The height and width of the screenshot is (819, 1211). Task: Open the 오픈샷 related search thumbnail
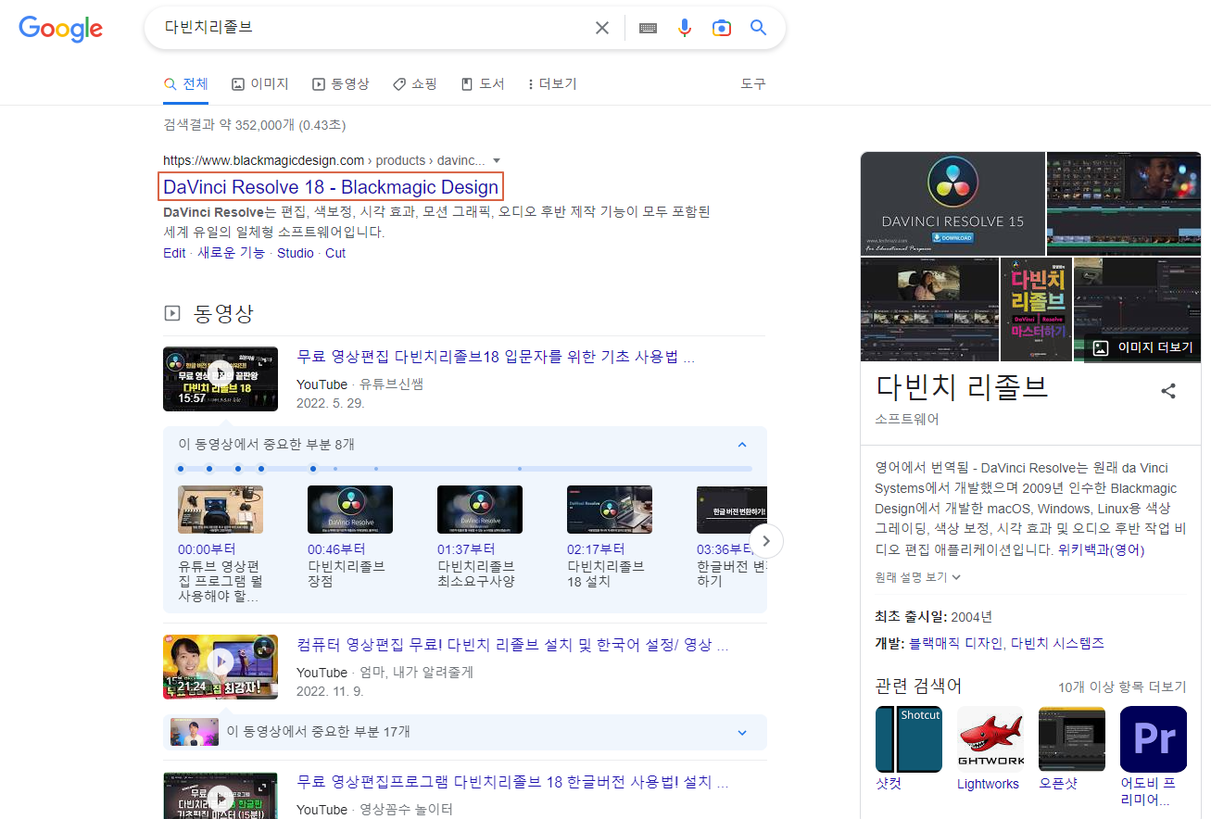coord(1072,739)
